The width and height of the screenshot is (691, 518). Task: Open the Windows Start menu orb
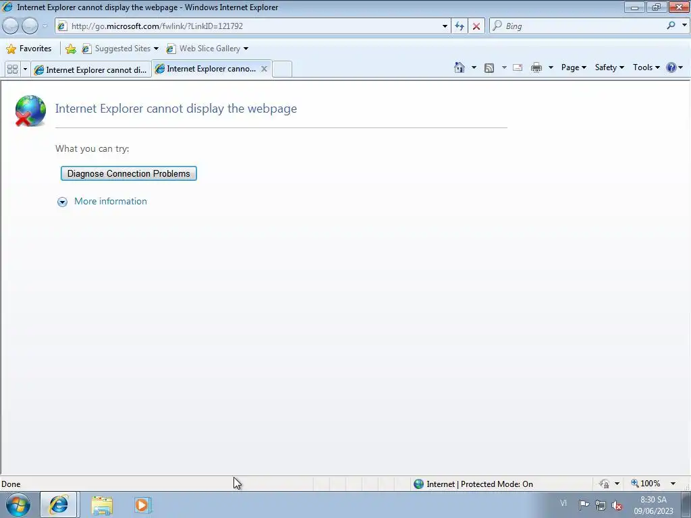18,505
